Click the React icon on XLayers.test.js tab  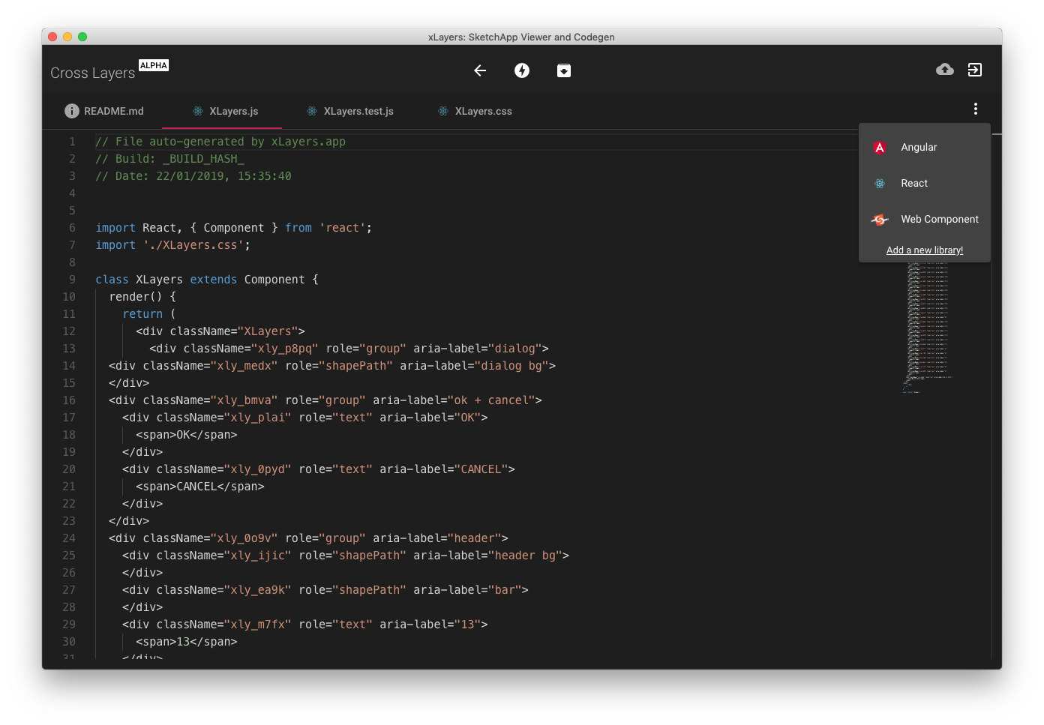tap(312, 111)
